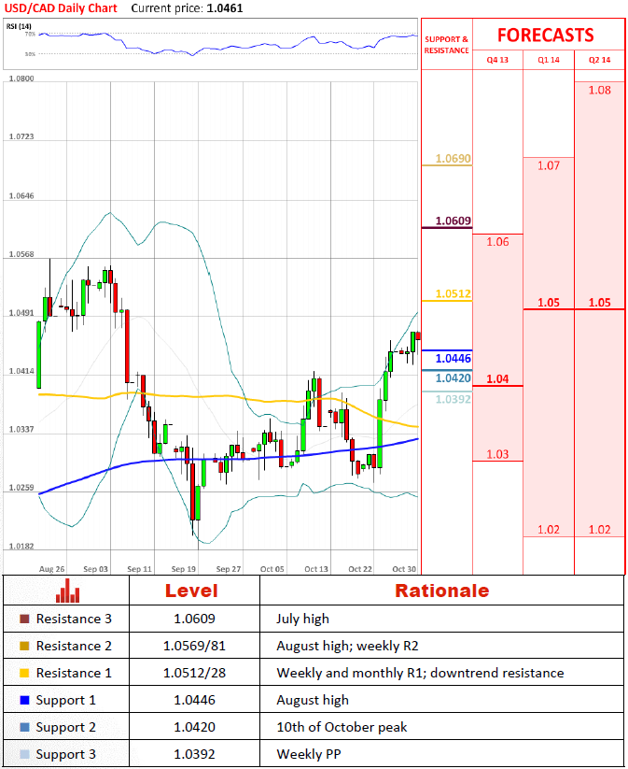Select the Q1 14 forecast column header
The width and height of the screenshot is (628, 769).
pyautogui.click(x=549, y=60)
